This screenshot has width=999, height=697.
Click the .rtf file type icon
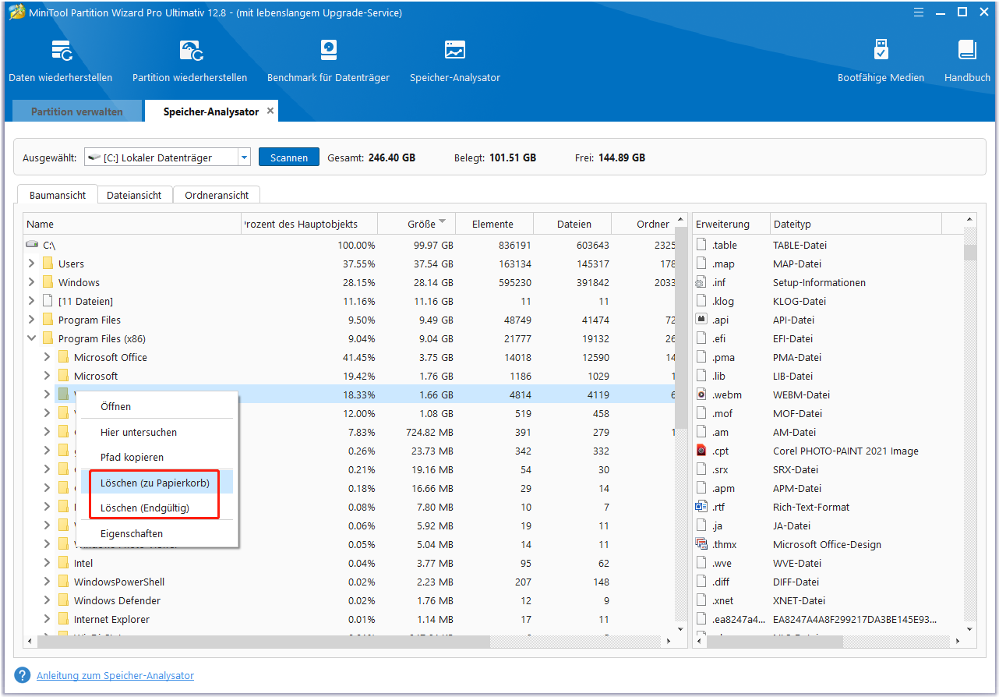pos(701,507)
